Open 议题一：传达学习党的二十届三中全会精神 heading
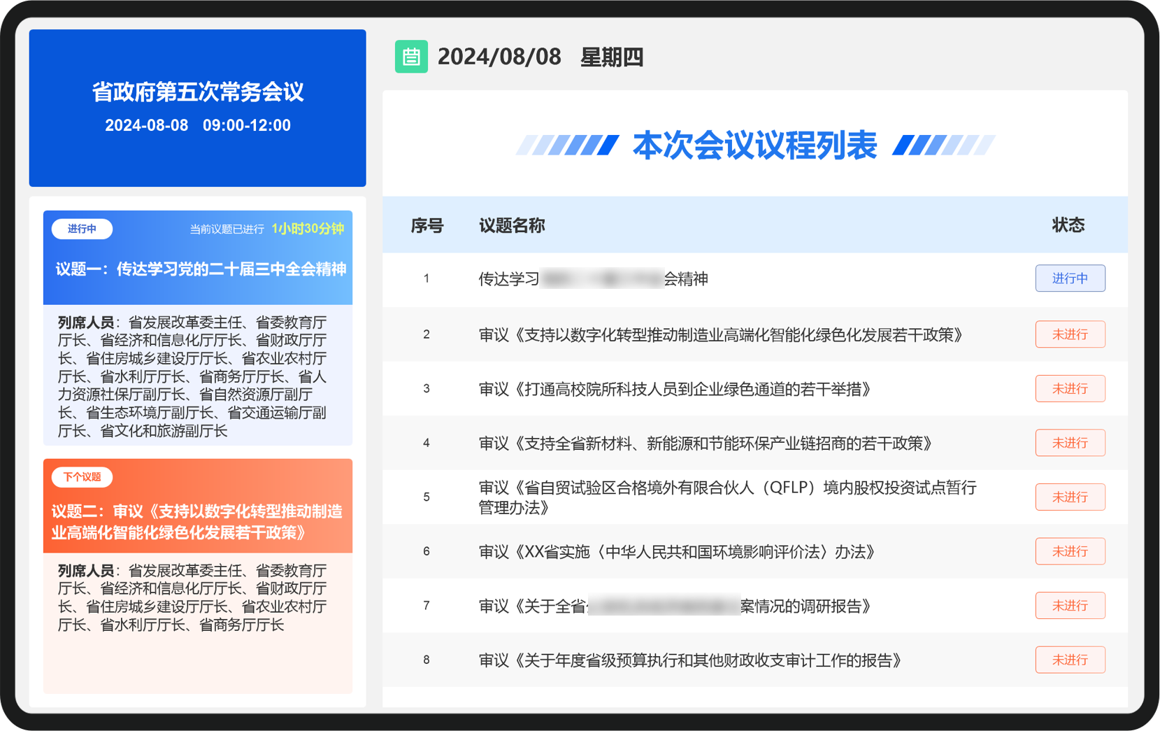The width and height of the screenshot is (1160, 731). [x=201, y=269]
